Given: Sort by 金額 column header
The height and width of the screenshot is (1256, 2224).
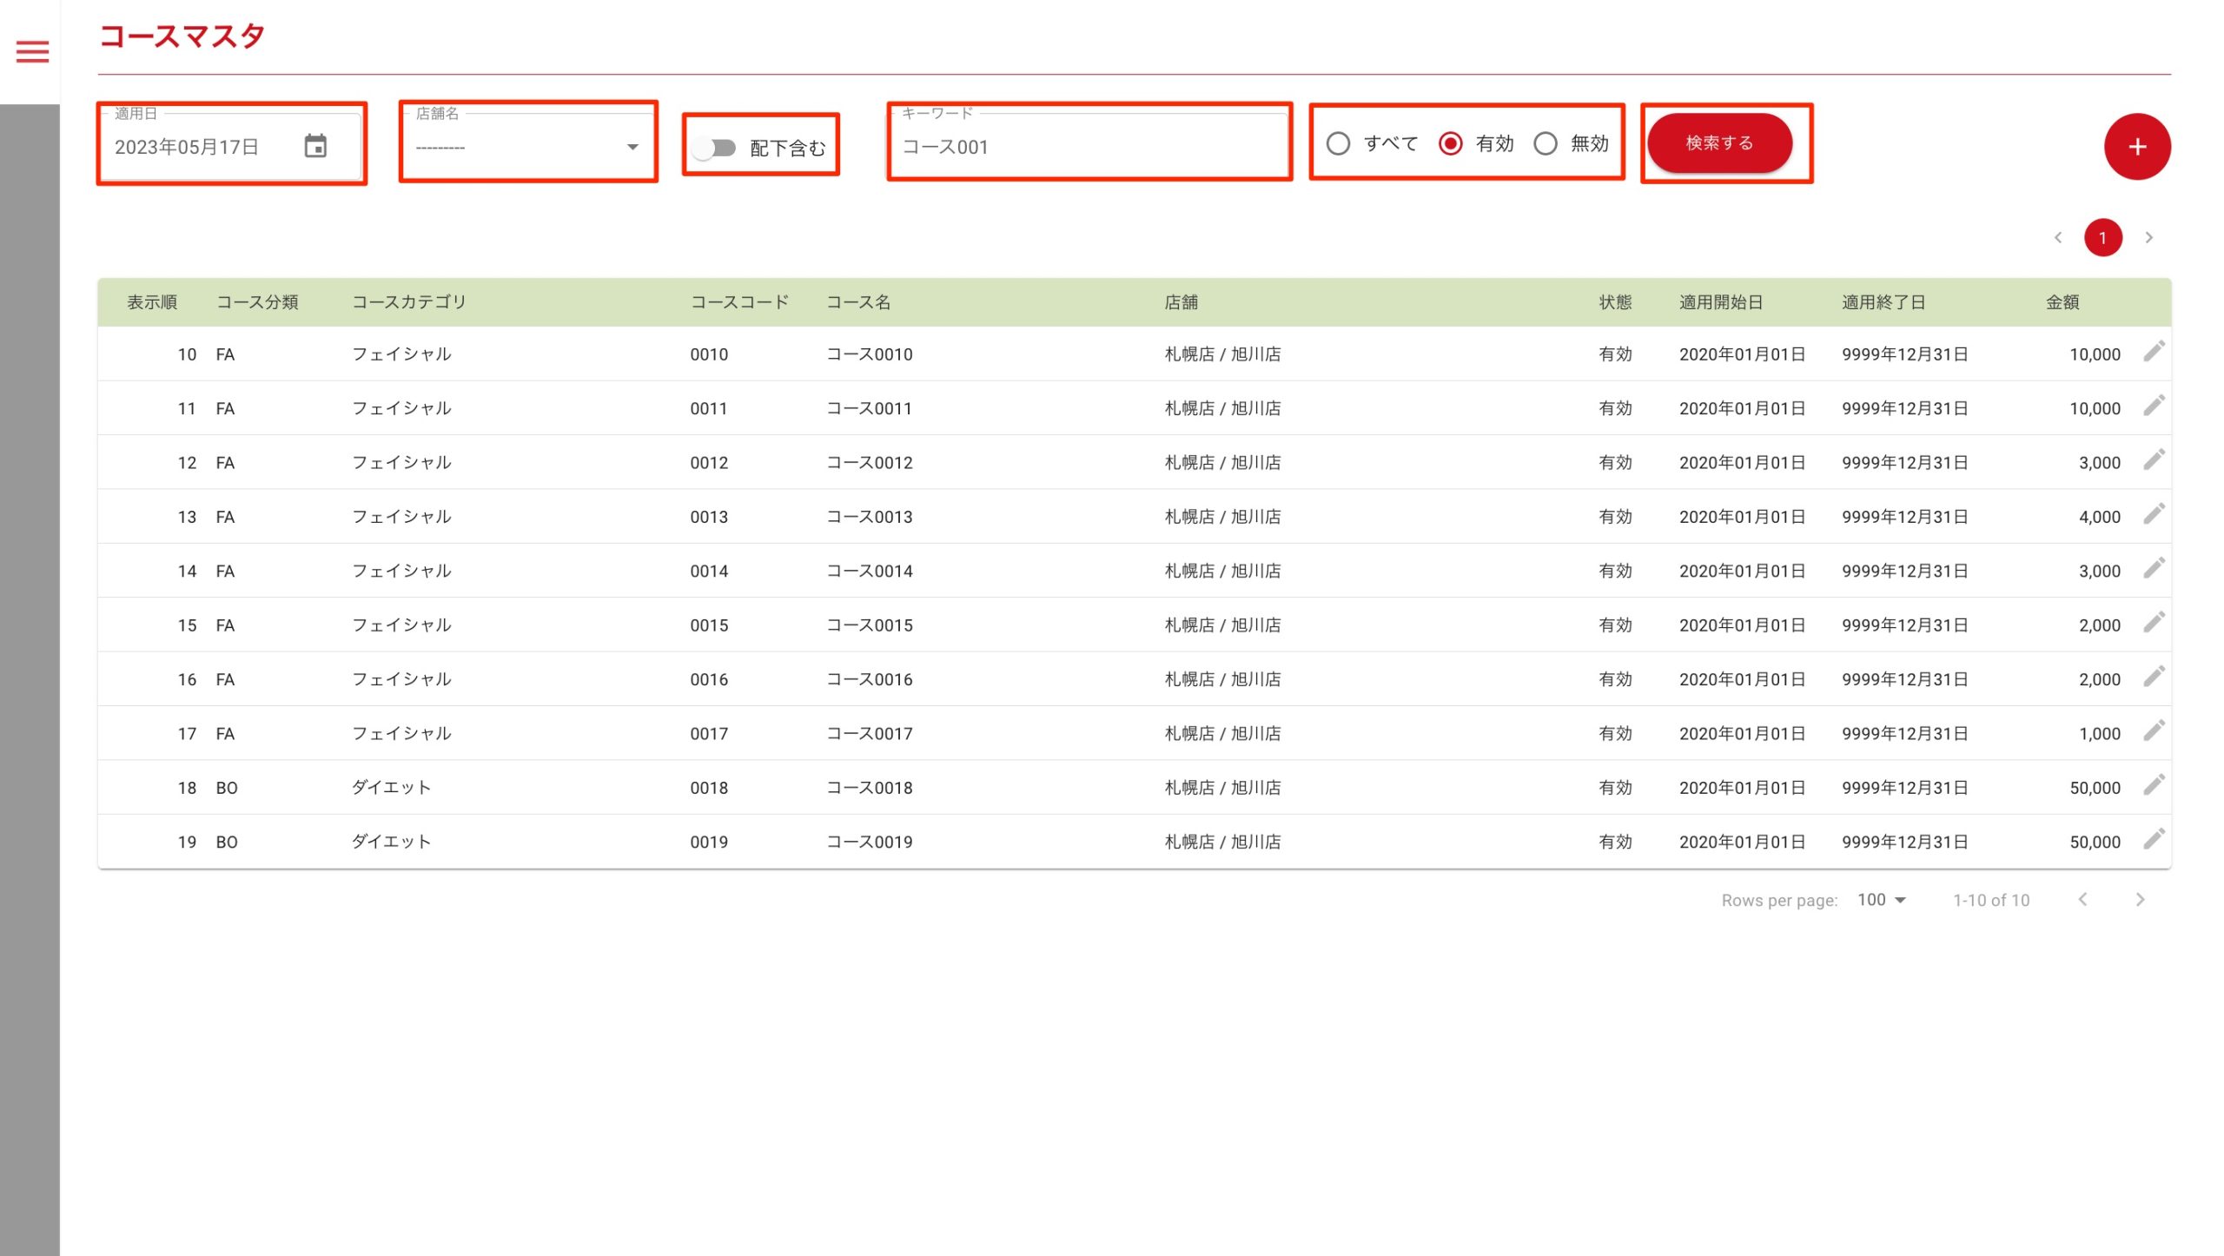Looking at the screenshot, I should (2062, 302).
